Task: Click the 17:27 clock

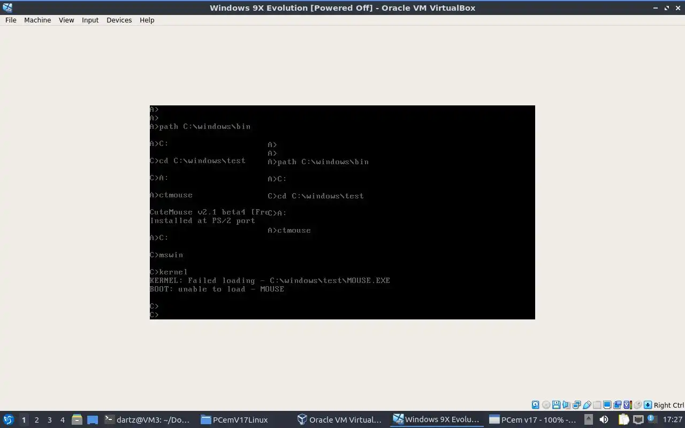Action: tap(672, 419)
